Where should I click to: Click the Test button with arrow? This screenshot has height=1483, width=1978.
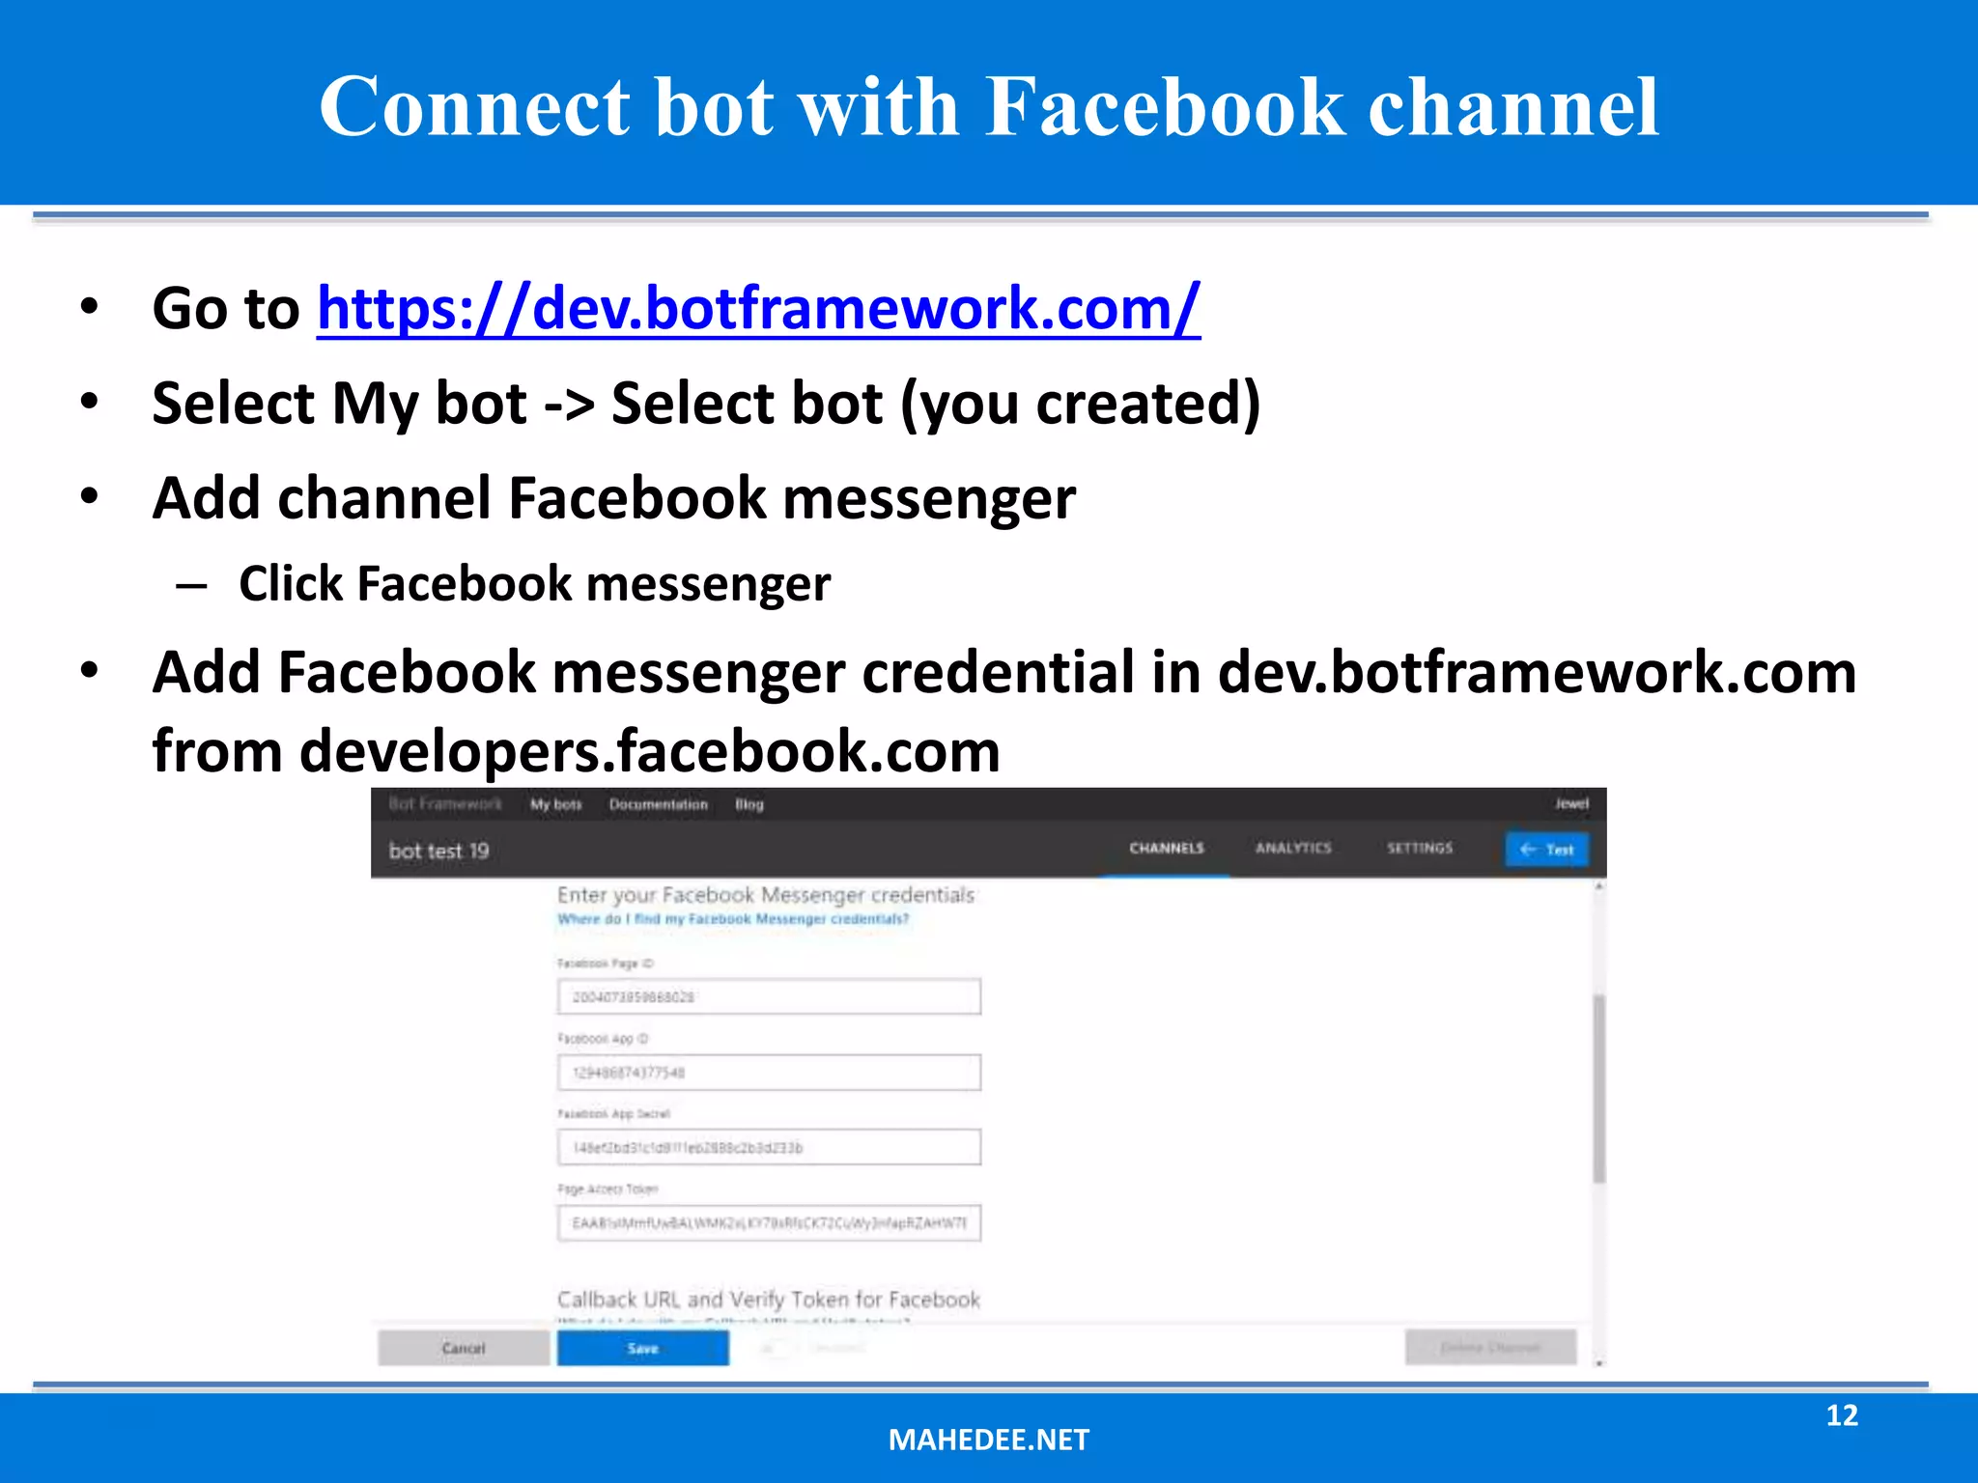point(1546,850)
